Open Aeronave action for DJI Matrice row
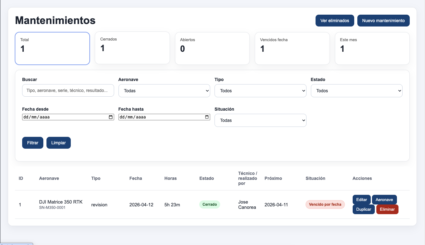Viewport: 425px width, 245px height. click(384, 199)
